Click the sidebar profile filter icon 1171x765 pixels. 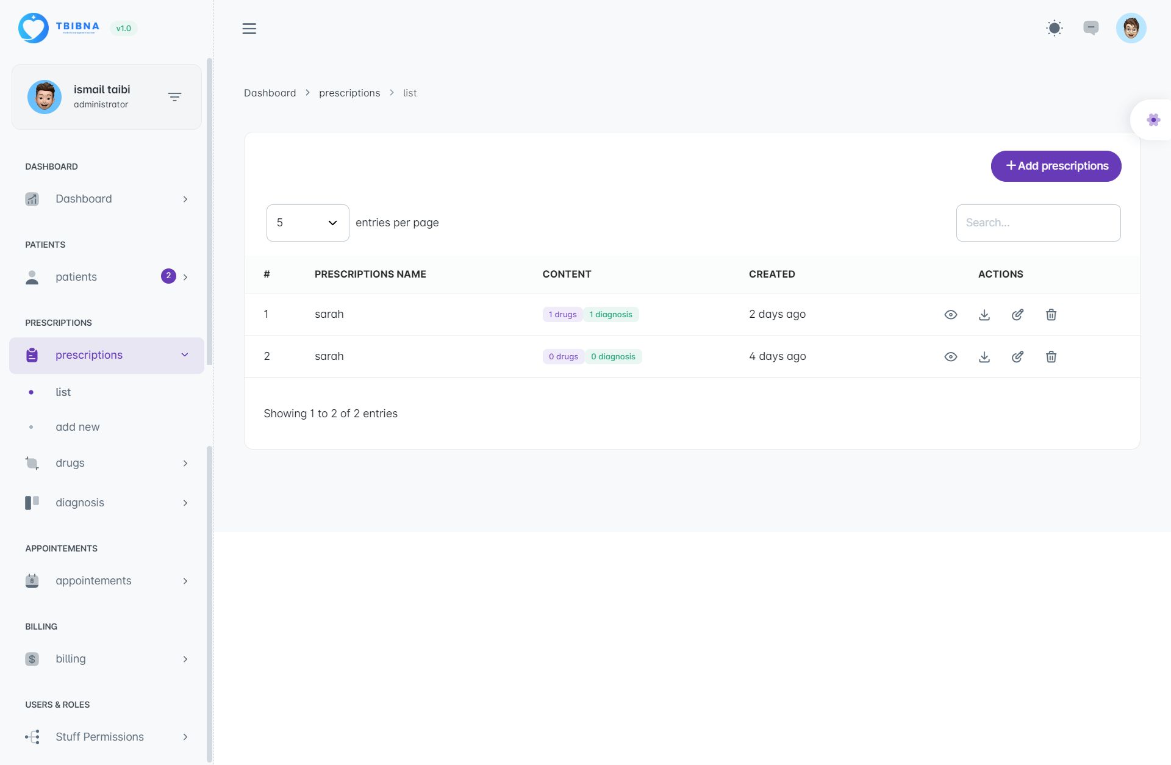[174, 97]
